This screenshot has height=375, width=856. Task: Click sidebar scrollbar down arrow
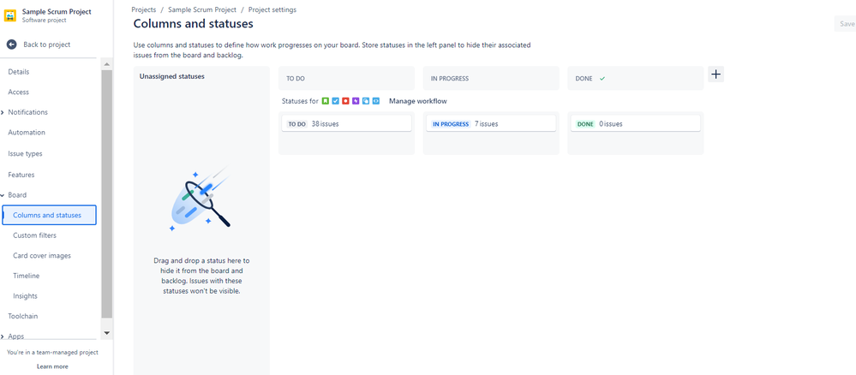[106, 332]
